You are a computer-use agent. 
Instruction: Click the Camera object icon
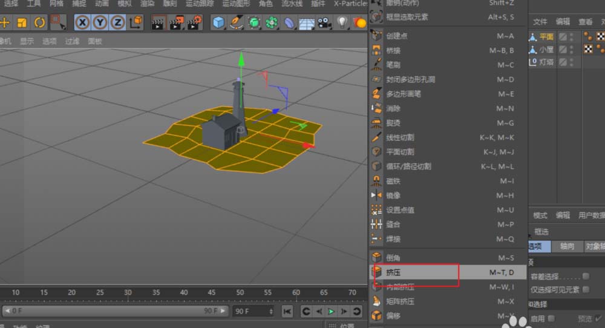tap(324, 23)
